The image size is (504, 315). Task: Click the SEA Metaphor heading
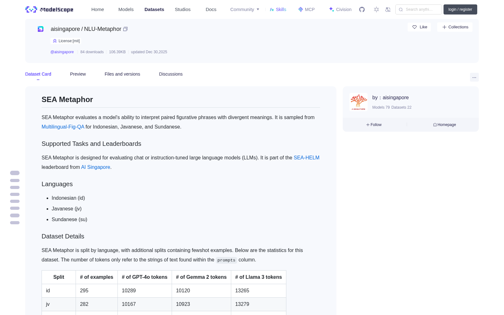click(67, 100)
